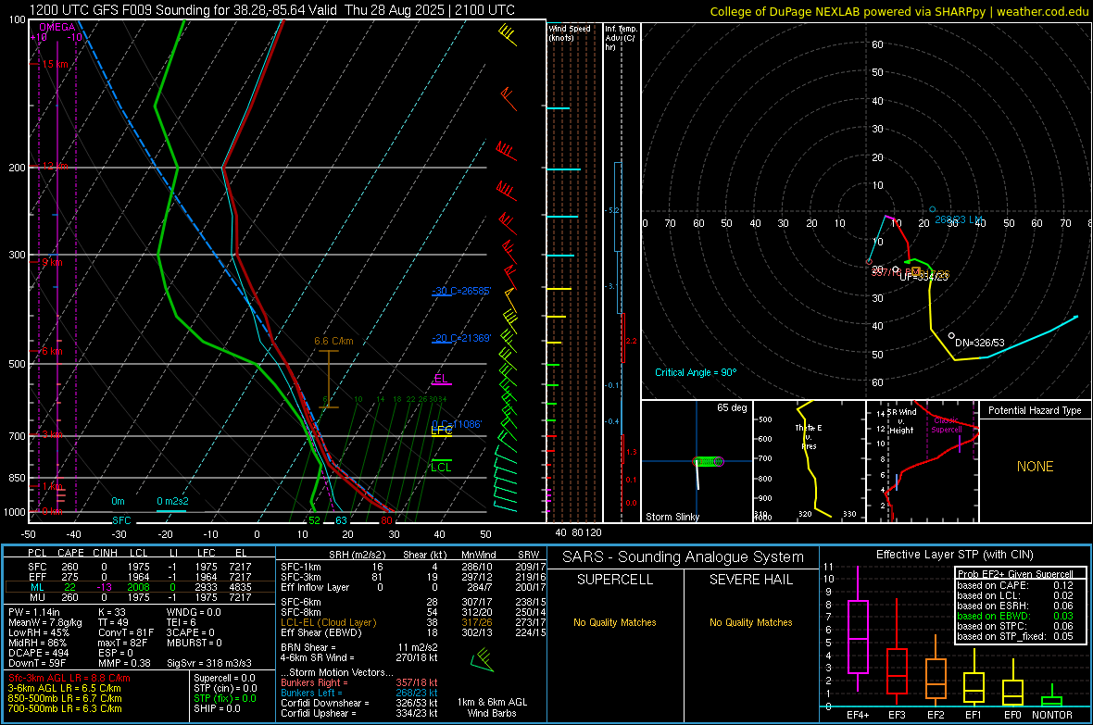Click the yellow NONE hazard type

1035,467
